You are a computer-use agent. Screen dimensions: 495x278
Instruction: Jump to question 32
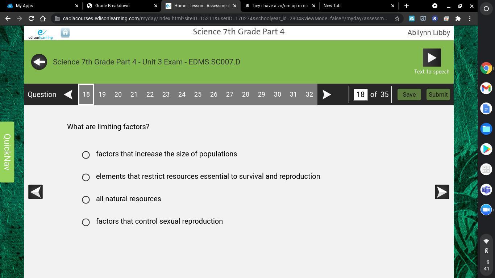309,94
